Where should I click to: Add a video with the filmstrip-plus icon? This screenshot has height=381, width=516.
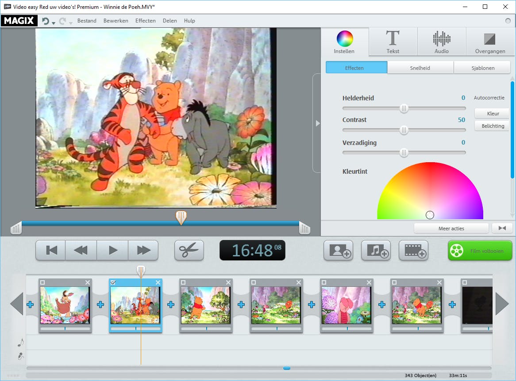[414, 251]
